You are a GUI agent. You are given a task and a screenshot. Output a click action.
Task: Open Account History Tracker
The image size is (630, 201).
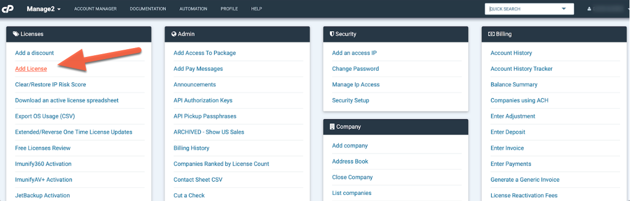pos(521,69)
